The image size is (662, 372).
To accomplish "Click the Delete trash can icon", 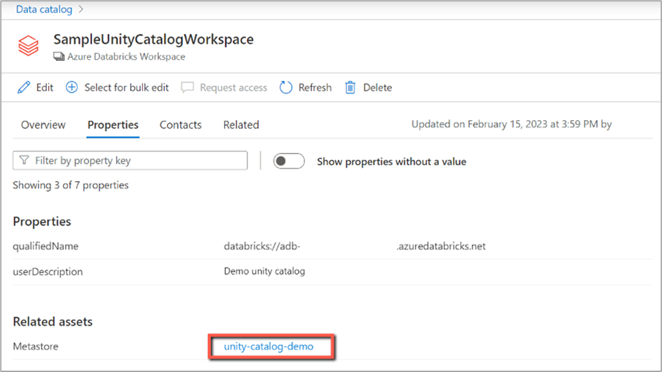I will pyautogui.click(x=350, y=87).
